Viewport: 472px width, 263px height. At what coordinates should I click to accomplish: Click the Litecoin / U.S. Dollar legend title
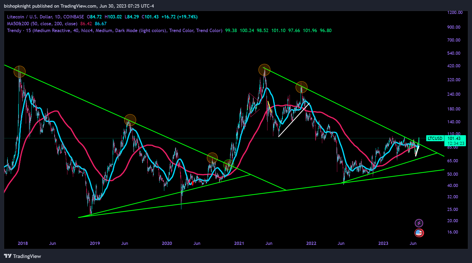click(x=46, y=17)
